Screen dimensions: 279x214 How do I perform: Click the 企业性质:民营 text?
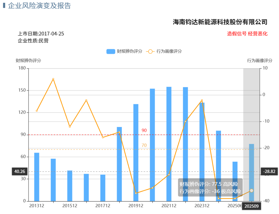coord(33,41)
